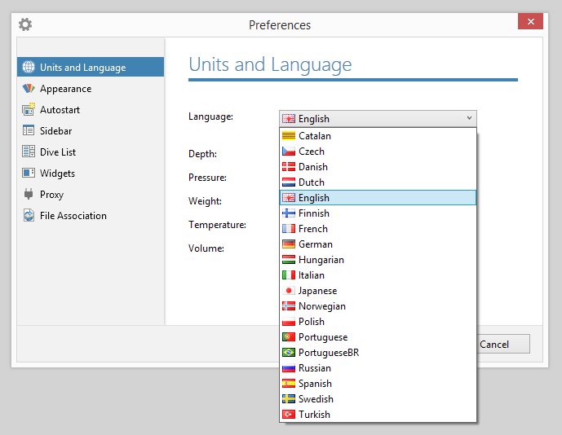Choose Turkish at the list bottom
562x435 pixels.
pos(314,415)
